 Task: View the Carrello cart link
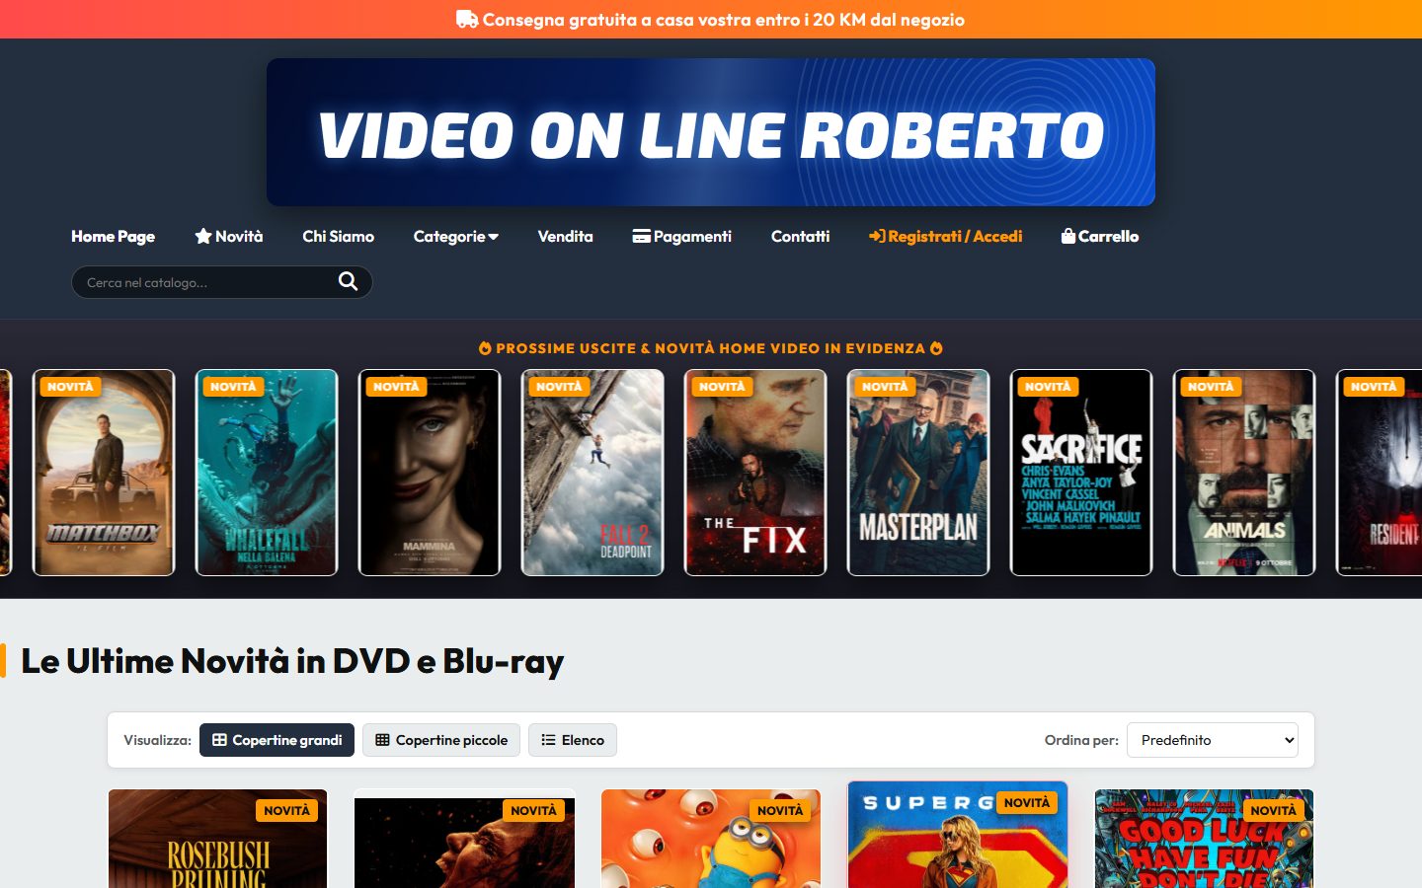point(1100,237)
